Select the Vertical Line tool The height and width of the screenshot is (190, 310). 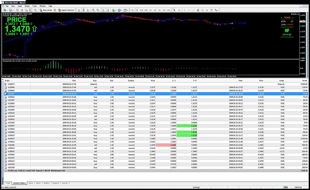coord(185,10)
